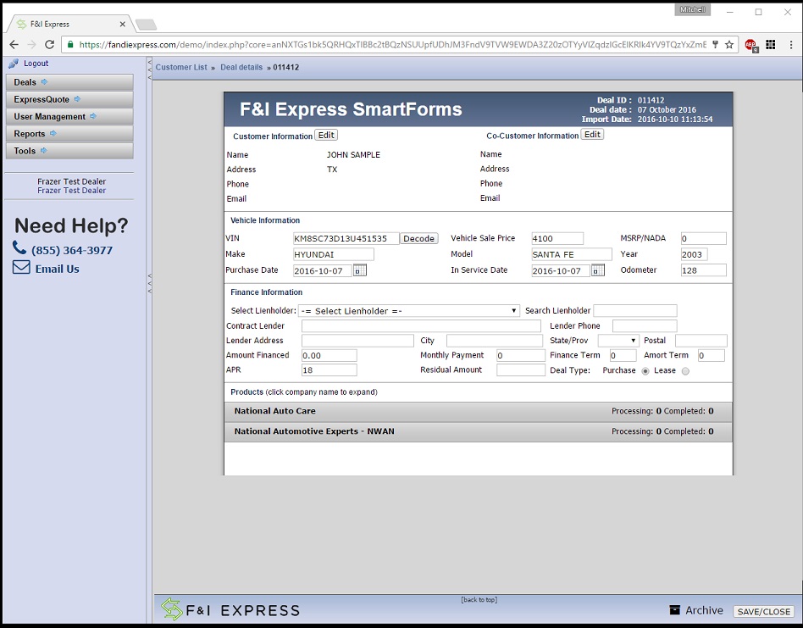Click the browser address bar URL
This screenshot has width=803, height=628.
coord(392,45)
